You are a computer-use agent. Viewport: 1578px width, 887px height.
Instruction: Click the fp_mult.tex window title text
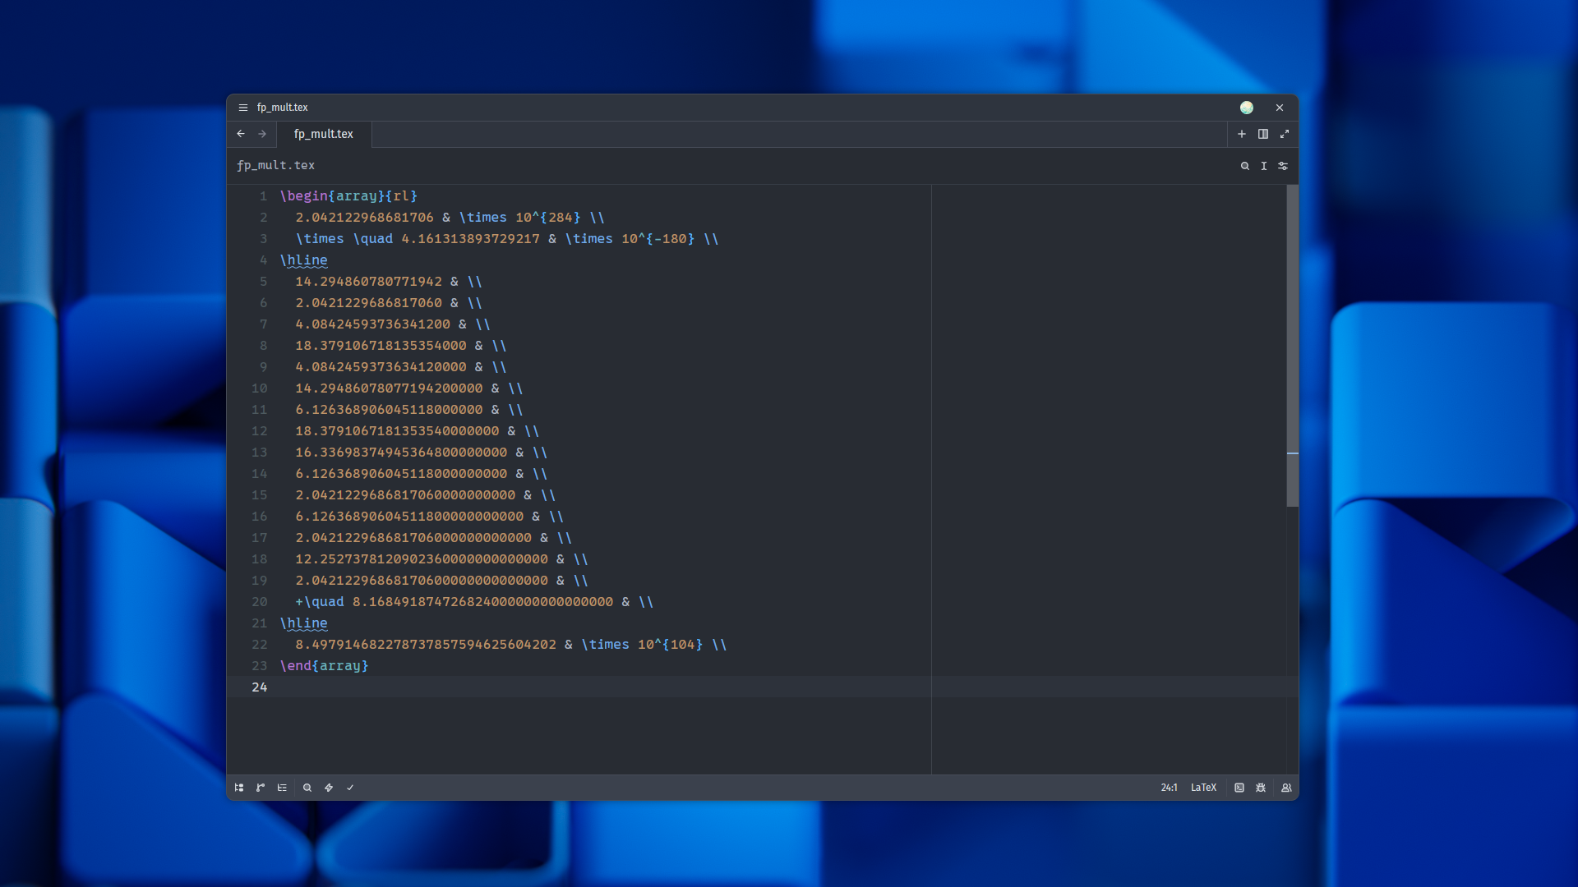pos(282,108)
